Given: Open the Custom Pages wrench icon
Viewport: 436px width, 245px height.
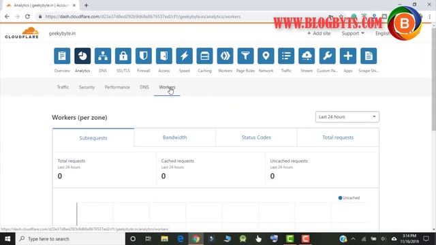Looking at the screenshot, I should [x=327, y=56].
